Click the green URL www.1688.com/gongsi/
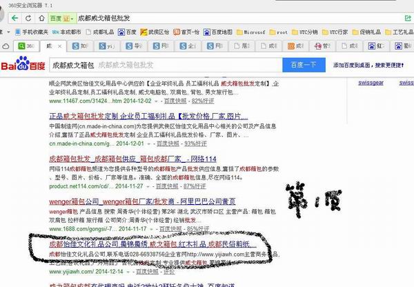The width and height of the screenshot is (414, 287). pyautogui.click(x=83, y=229)
